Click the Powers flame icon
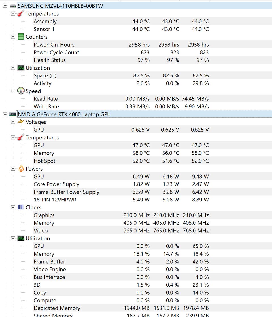Screen dimensions: 272x317 (x=21, y=169)
